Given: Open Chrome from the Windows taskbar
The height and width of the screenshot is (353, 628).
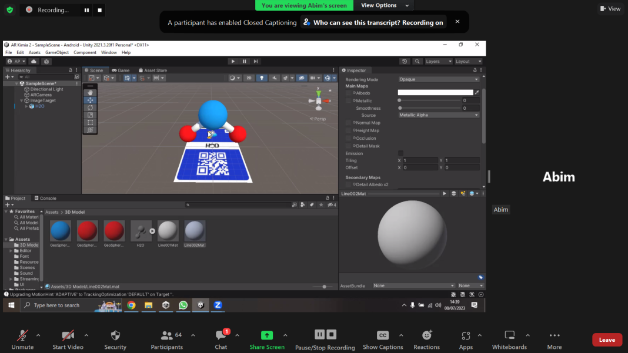Looking at the screenshot, I should click(131, 305).
